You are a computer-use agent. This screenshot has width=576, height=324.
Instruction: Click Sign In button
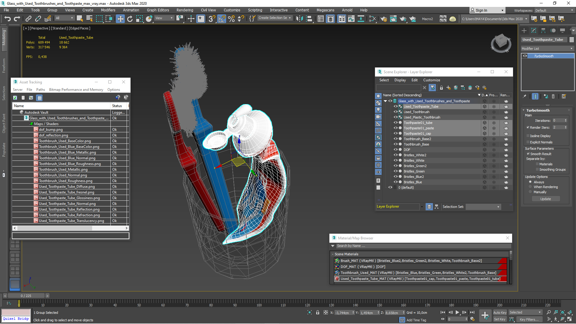pyautogui.click(x=487, y=10)
